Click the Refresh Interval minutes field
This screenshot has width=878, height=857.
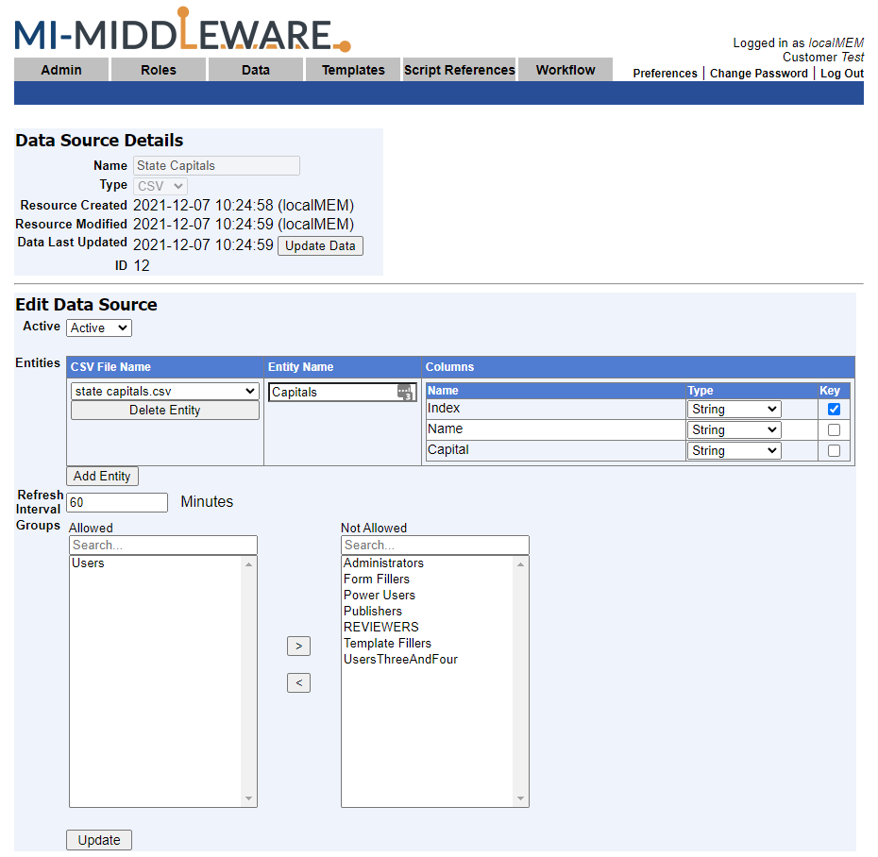point(117,503)
